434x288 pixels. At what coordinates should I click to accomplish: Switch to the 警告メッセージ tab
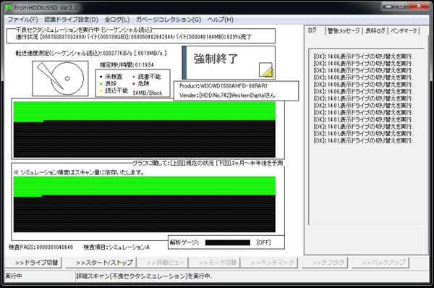344,30
